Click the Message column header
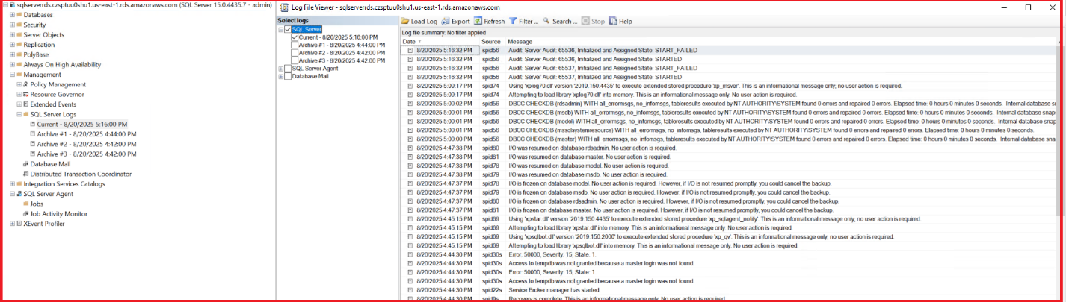Viewport: 1066px width, 302px height. point(520,42)
